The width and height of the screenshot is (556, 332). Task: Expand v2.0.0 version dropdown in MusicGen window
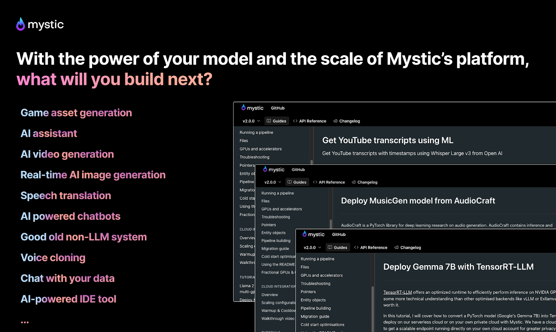tap(273, 182)
